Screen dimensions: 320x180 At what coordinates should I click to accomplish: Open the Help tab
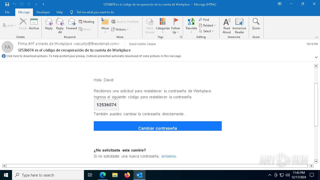pyautogui.click(x=59, y=12)
